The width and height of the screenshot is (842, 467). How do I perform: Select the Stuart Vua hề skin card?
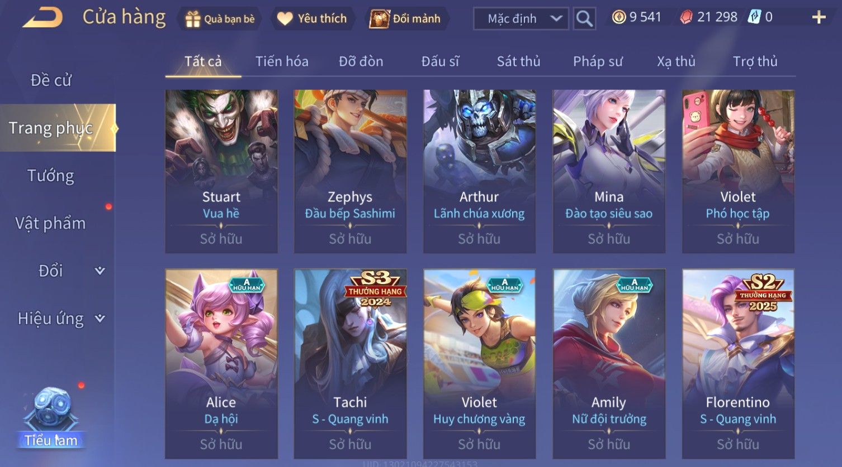tap(221, 171)
